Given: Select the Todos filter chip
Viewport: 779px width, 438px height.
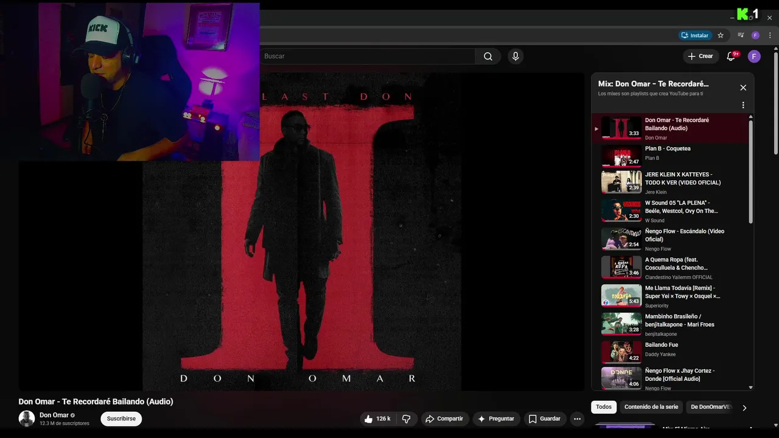Looking at the screenshot, I should [604, 407].
